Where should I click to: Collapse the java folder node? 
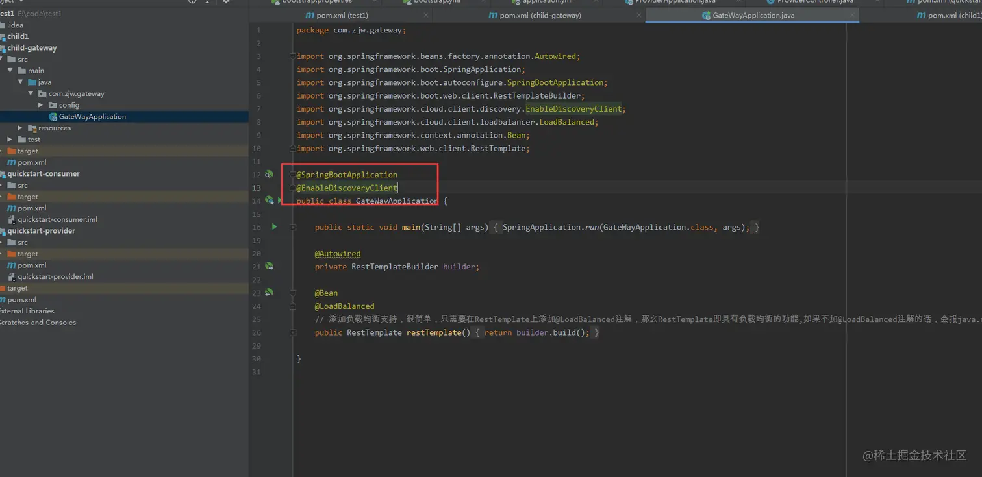click(x=20, y=82)
